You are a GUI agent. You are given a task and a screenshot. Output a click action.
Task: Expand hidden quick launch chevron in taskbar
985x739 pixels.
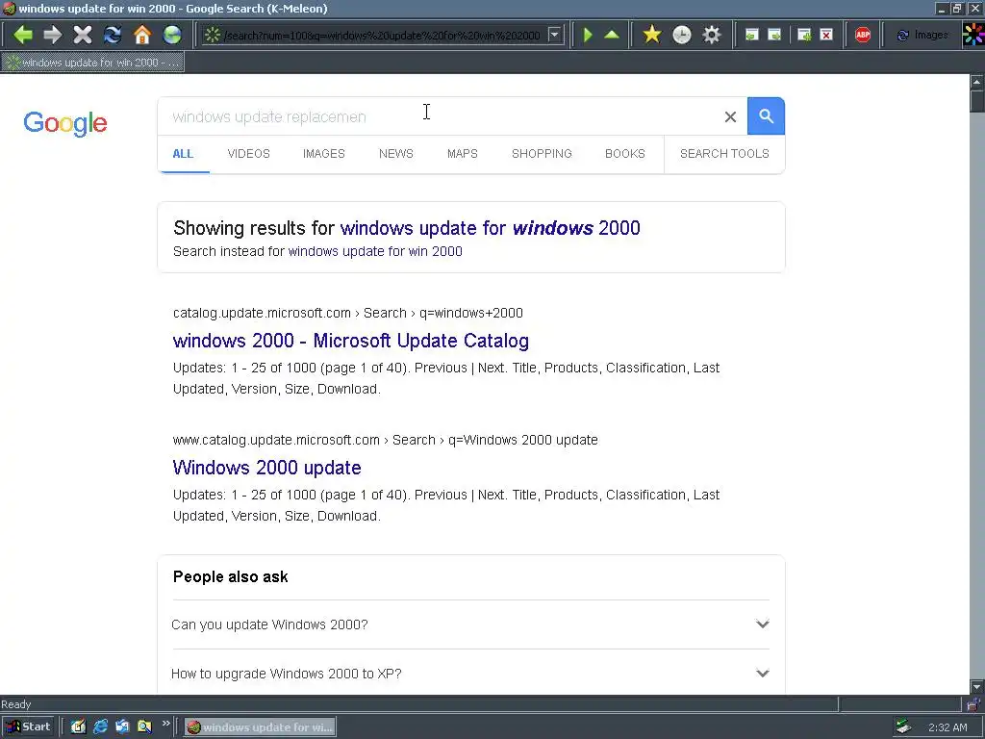click(165, 724)
